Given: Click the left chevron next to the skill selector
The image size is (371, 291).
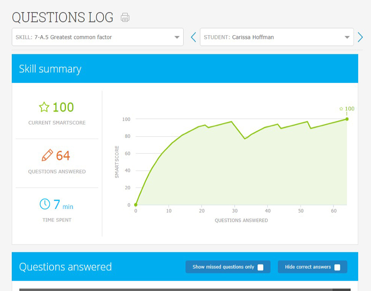Looking at the screenshot, I should (193, 37).
